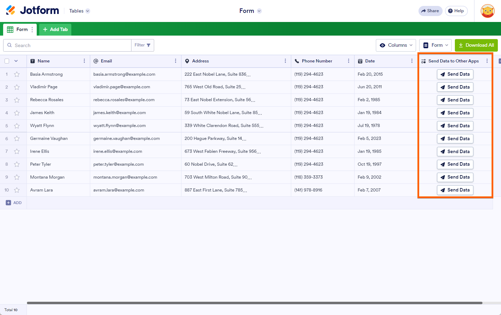Click the horizontal scrollbar at bottom
Screen dimensions: 501x315
[x=255, y=303]
